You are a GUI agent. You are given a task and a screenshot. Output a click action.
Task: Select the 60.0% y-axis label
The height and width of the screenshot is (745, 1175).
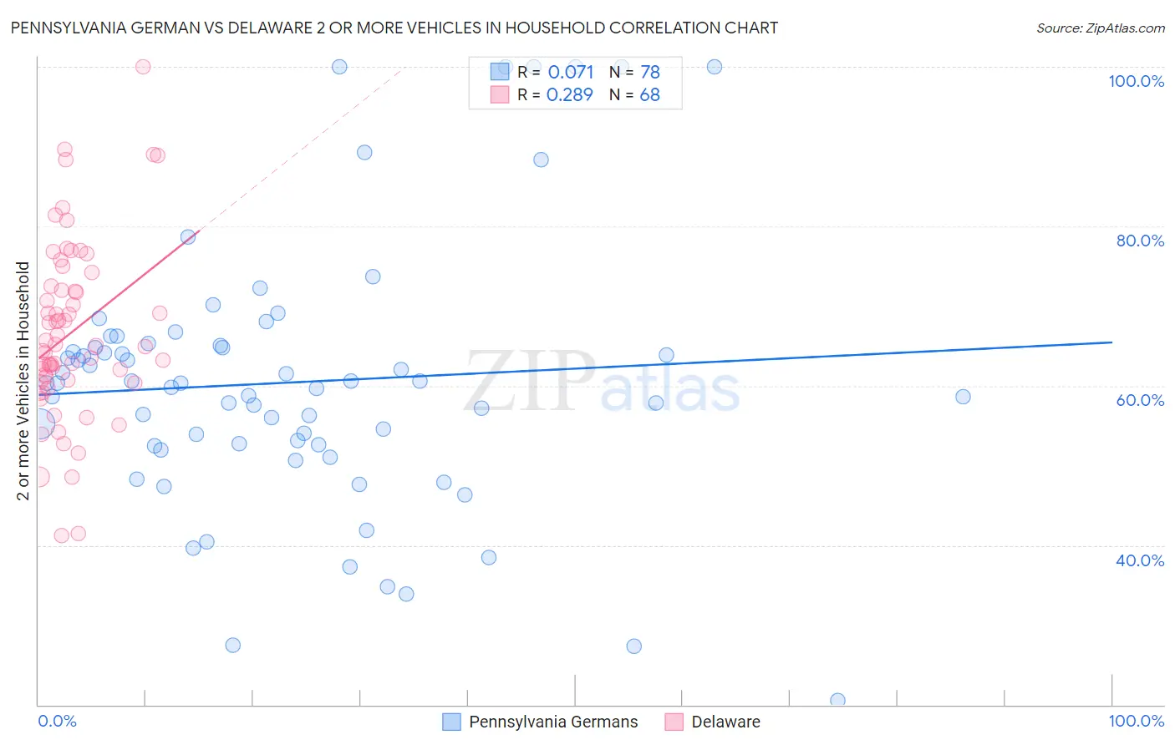pos(1140,400)
